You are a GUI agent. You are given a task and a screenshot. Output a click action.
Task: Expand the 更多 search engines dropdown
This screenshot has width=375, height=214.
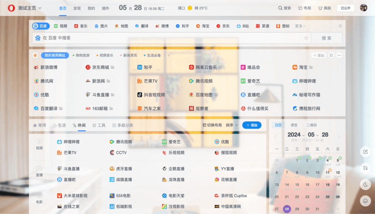pos(300,26)
